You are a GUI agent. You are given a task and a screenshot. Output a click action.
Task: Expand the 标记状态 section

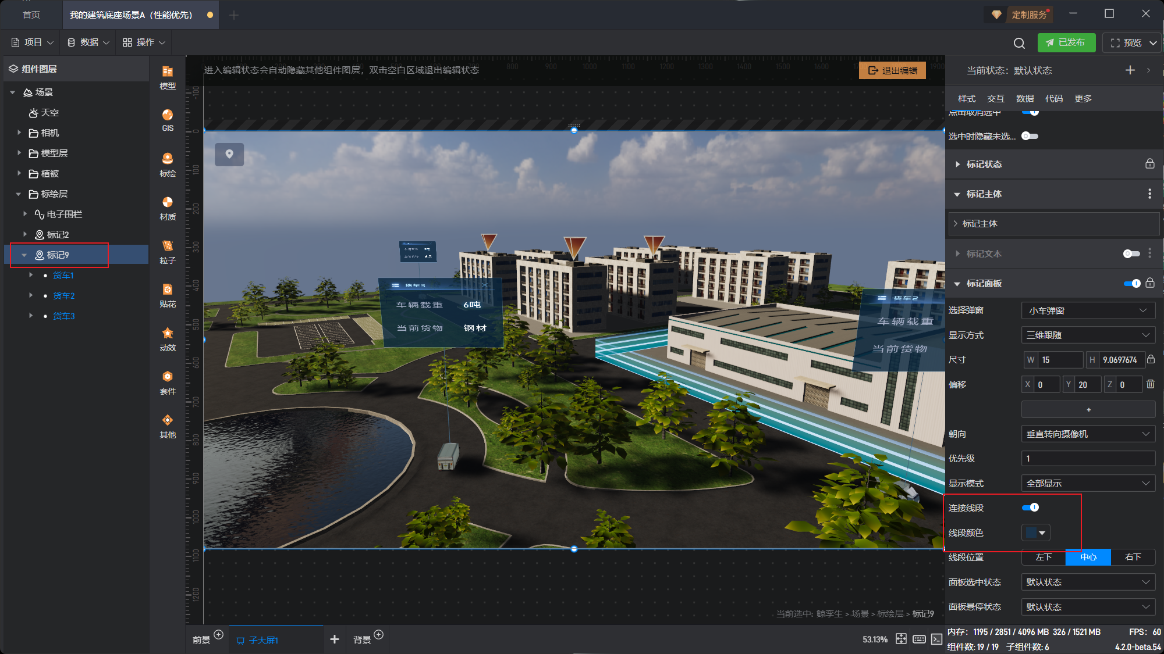(984, 165)
